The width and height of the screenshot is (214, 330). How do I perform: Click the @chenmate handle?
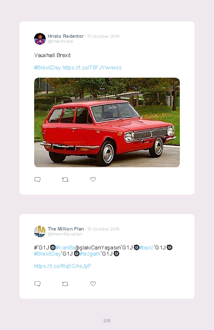point(60,42)
